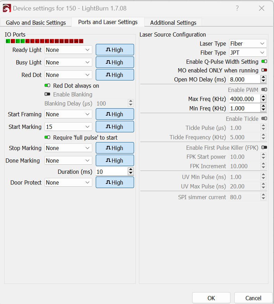Viewport: 274px width, 304px height.
Task: Toggle Enable Q-Pulse Width Setting switch
Action: [x=264, y=61]
